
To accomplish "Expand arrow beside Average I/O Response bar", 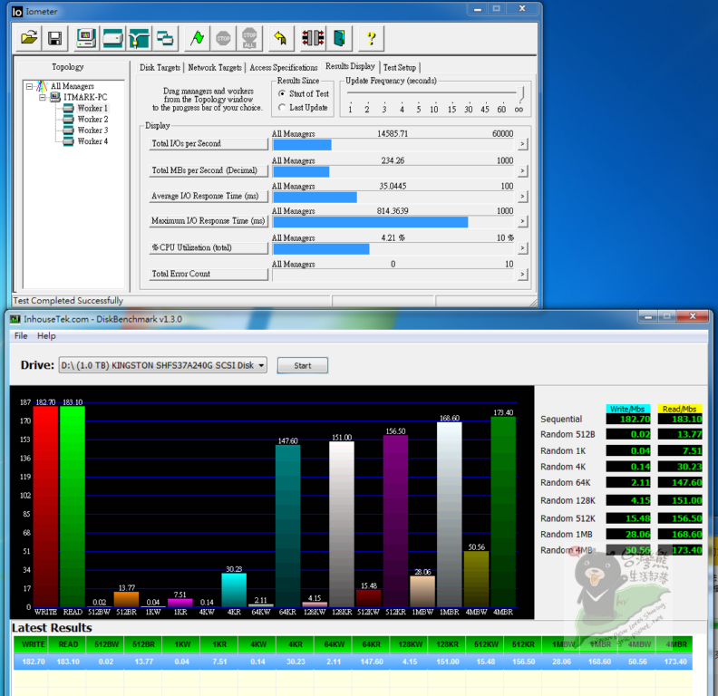I will (522, 197).
